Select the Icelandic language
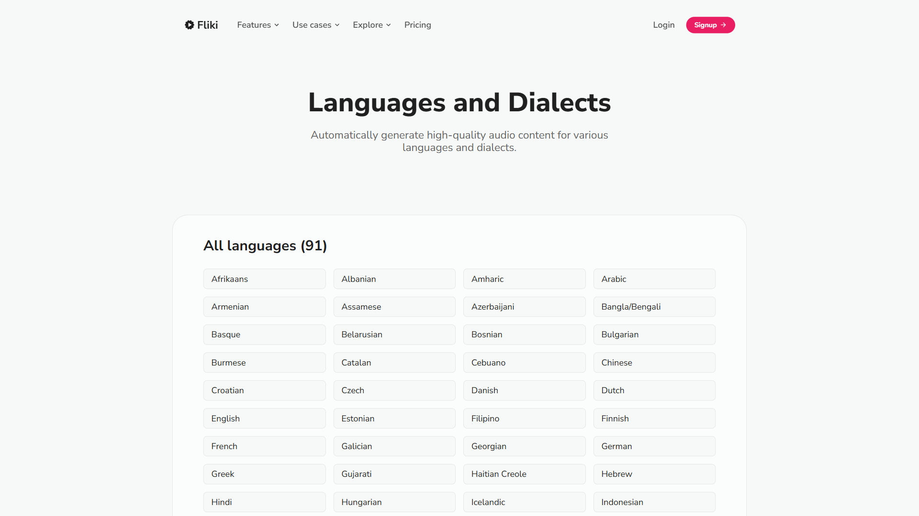 525,502
